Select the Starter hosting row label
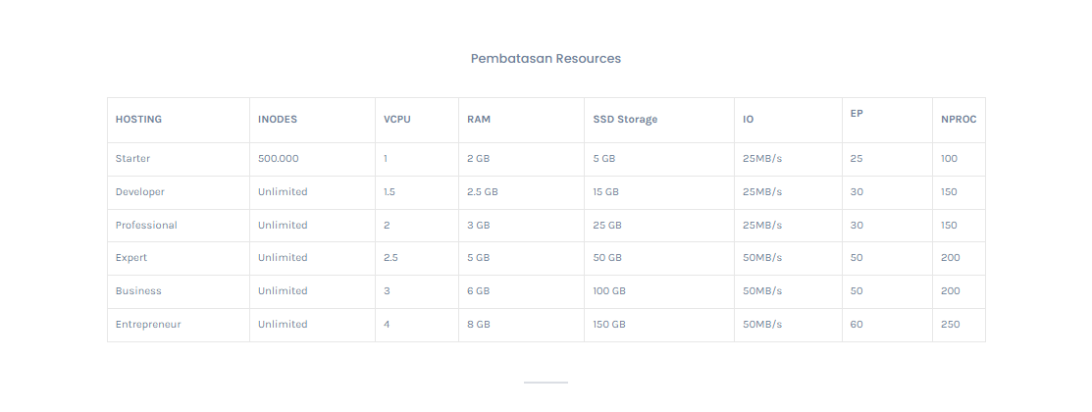 pos(132,159)
